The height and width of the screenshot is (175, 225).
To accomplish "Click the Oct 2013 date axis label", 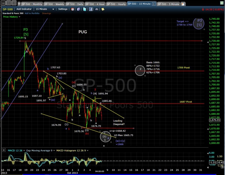I will pos(72,173).
